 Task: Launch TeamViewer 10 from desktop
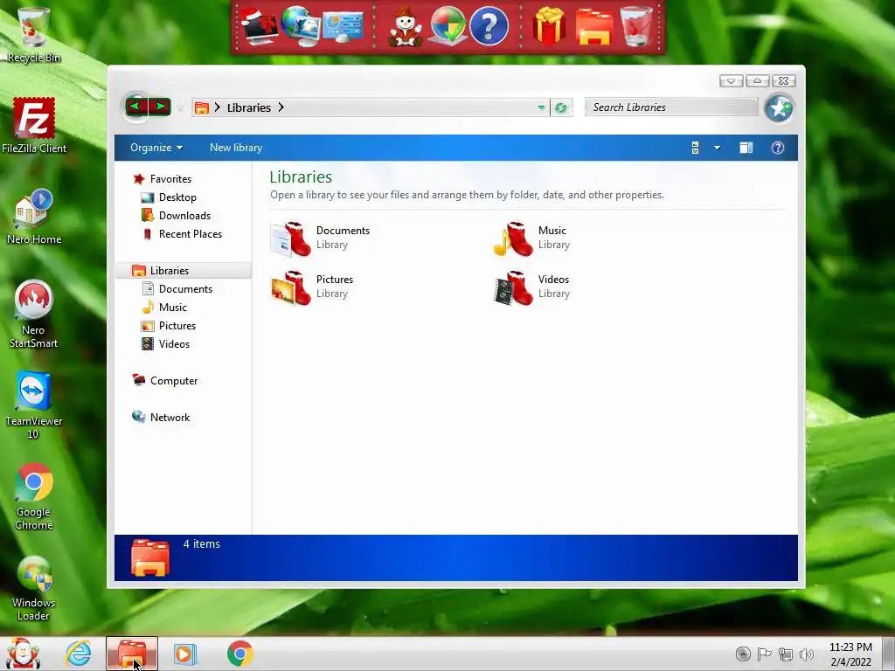pos(33,405)
